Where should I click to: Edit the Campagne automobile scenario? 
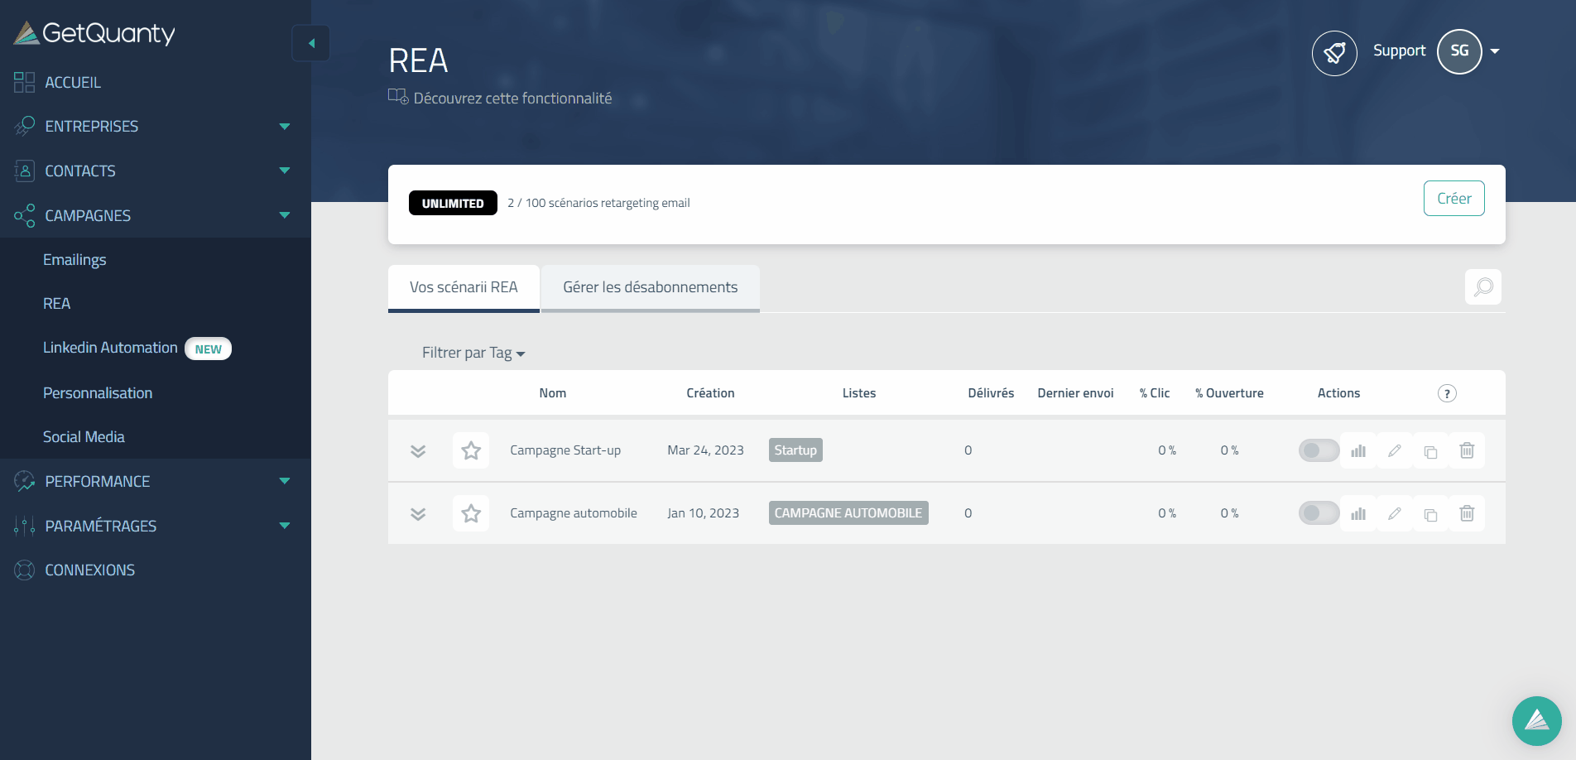pos(1395,514)
